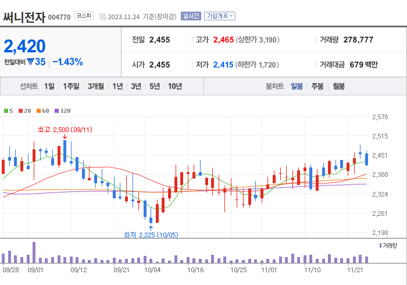
Task: Click the blue down-triangle change icon
Action: point(30,62)
